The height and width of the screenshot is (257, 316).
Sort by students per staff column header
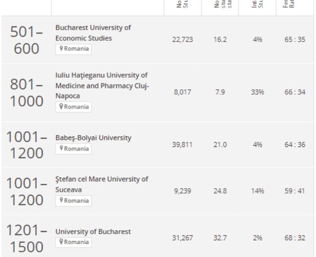point(219,6)
